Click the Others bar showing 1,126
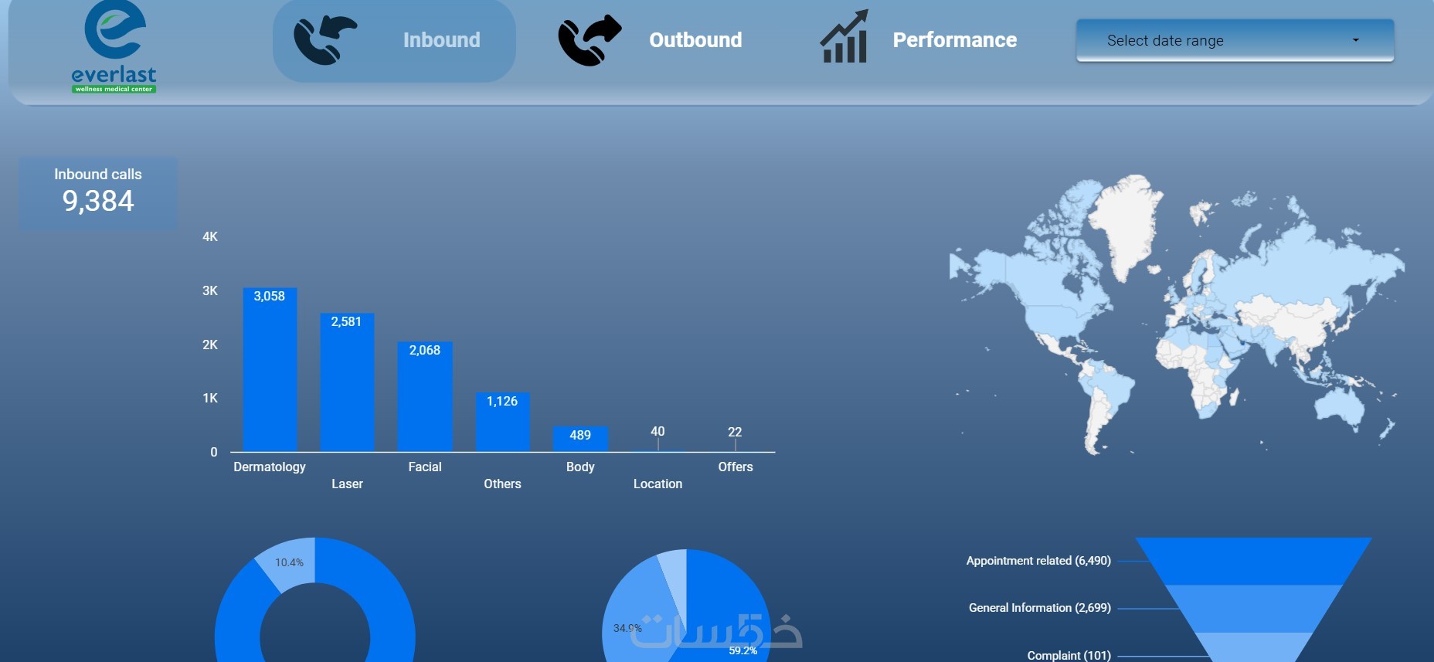The image size is (1434, 662). 502,422
